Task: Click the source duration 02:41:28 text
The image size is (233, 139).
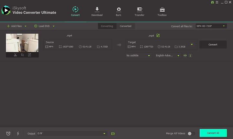Action: point(87,47)
